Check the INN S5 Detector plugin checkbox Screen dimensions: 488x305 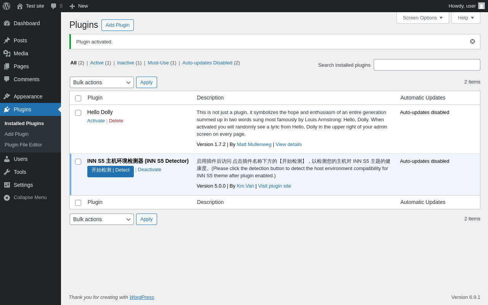tap(78, 162)
